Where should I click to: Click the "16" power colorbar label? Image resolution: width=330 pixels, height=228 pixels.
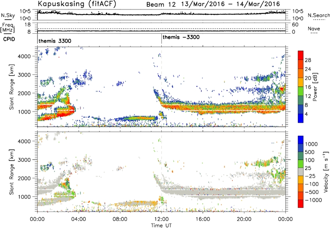308,87
